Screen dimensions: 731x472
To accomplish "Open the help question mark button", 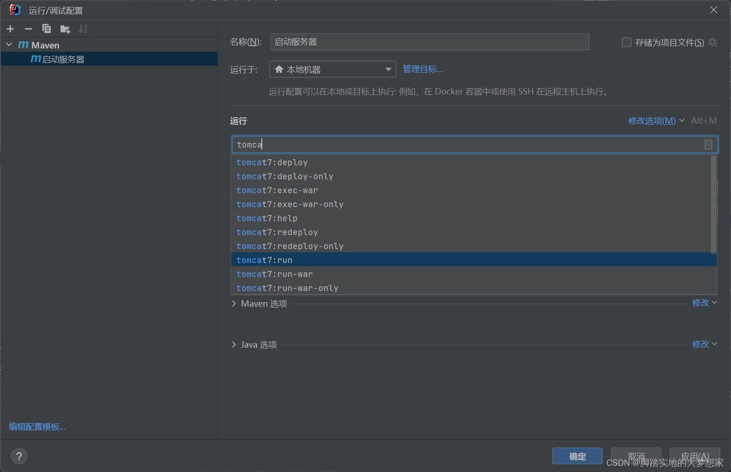I will pyautogui.click(x=19, y=456).
